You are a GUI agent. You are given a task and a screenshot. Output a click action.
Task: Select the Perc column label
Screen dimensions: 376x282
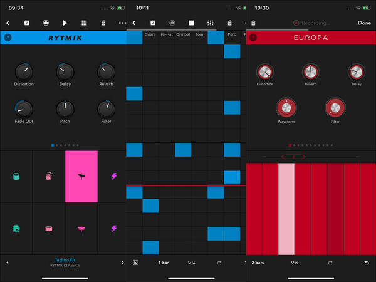tap(232, 34)
